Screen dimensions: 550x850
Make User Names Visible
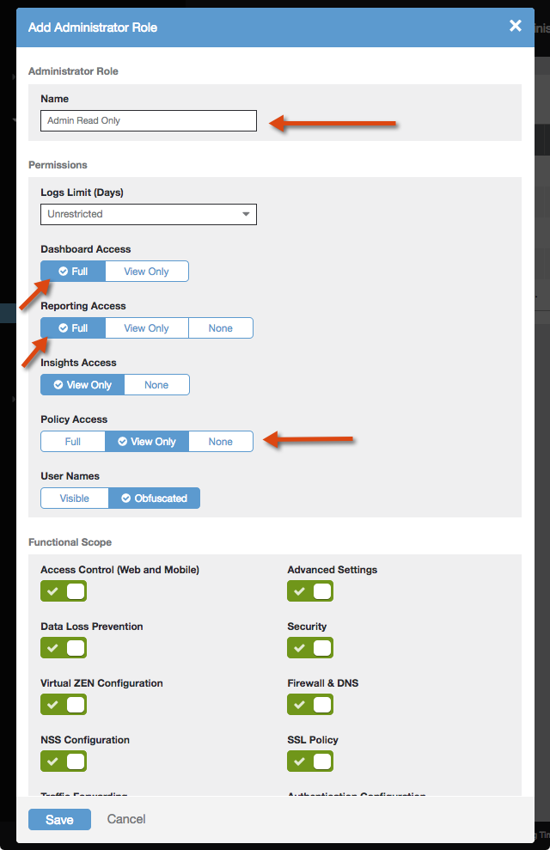75,498
